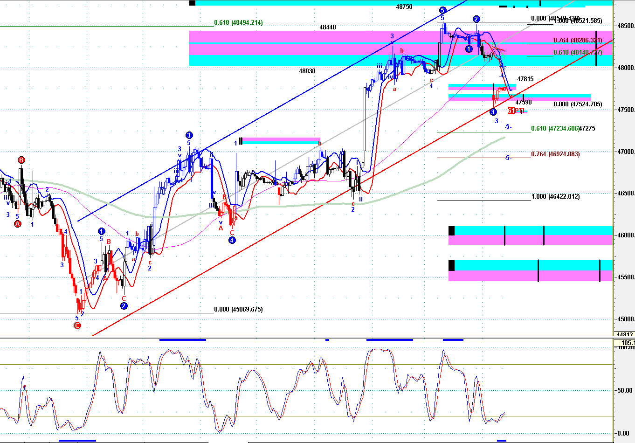635x443 pixels.
Task: Click the 45500 price axis label
Action: (x=626, y=277)
